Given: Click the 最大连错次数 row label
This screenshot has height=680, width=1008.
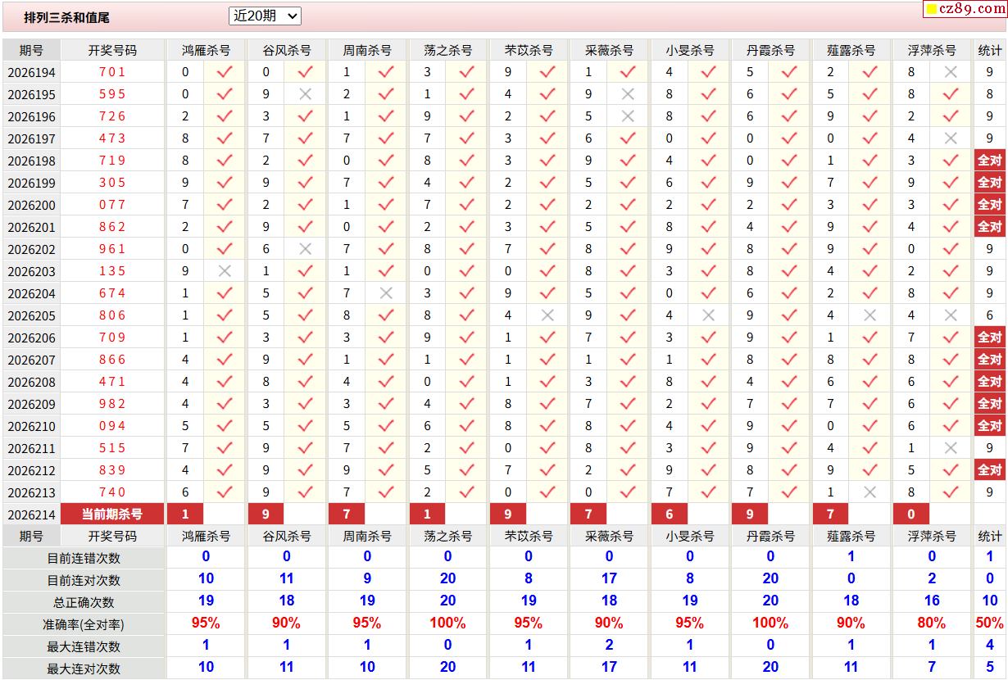Looking at the screenshot, I should click(x=84, y=646).
